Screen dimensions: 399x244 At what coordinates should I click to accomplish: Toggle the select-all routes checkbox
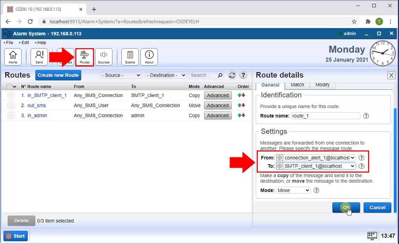[x=9, y=87]
